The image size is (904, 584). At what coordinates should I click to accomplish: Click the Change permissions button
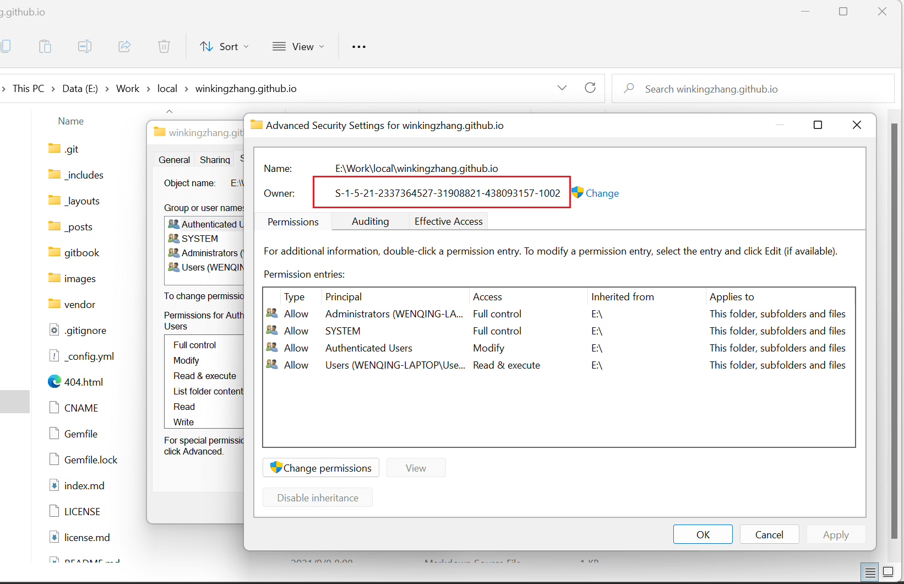point(321,468)
